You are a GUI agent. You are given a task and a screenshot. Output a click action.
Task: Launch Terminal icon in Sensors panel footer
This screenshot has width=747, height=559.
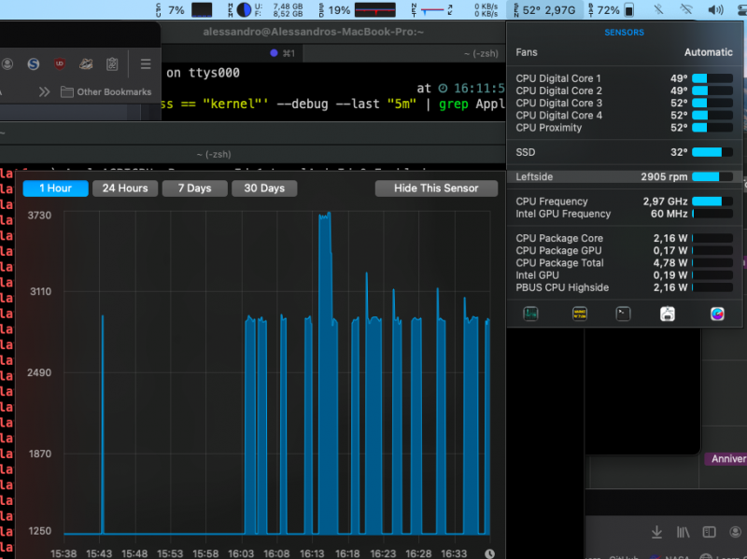point(623,314)
